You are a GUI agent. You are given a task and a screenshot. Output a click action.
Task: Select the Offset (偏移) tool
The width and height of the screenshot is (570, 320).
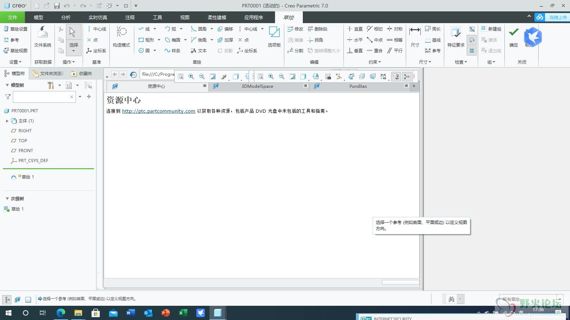pyautogui.click(x=225, y=29)
